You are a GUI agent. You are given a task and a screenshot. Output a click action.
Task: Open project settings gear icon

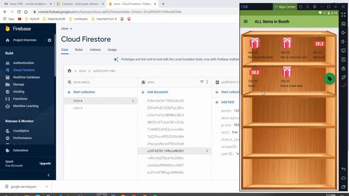pos(50,40)
